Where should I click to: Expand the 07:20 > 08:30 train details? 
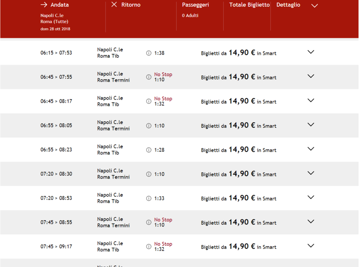311,173
